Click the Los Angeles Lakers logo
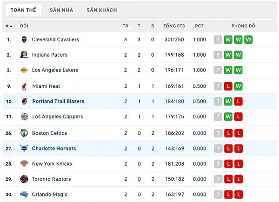The width and height of the screenshot is (279, 202). pyautogui.click(x=24, y=70)
